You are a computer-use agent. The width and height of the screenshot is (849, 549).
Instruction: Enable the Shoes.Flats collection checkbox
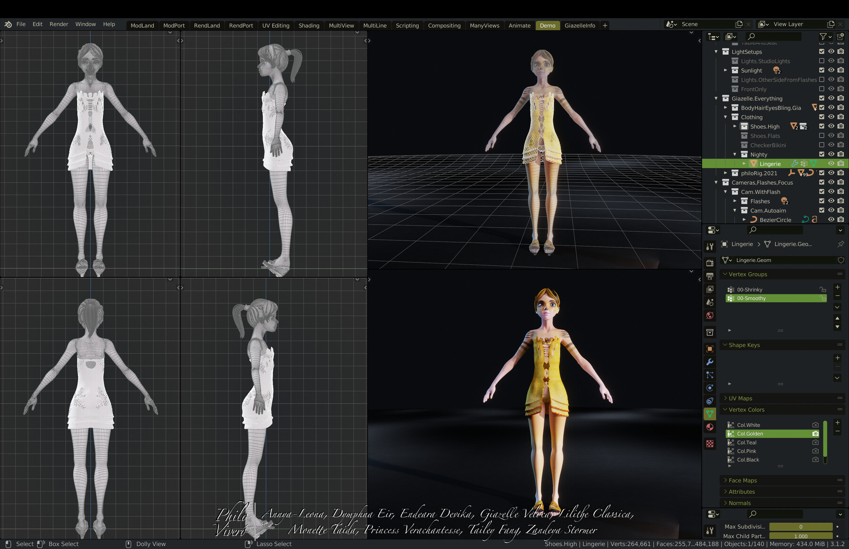[822, 136]
